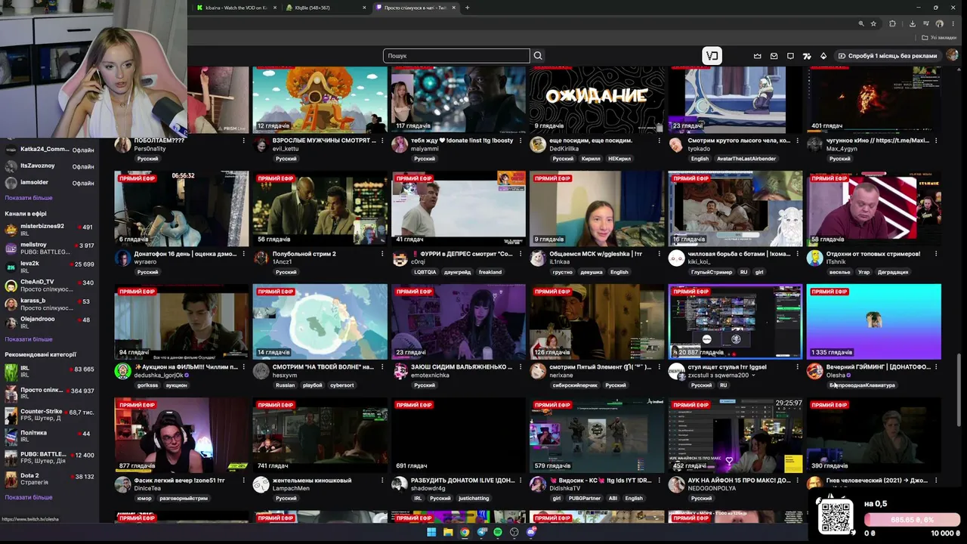The width and height of the screenshot is (967, 544).
Task: Open options for 'Фасик легкий вечер' stream
Action: coord(243,481)
